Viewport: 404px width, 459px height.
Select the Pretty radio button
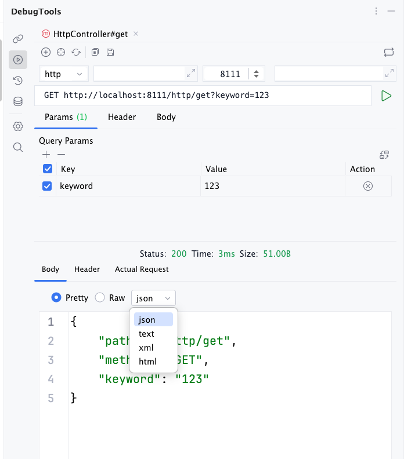(56, 297)
